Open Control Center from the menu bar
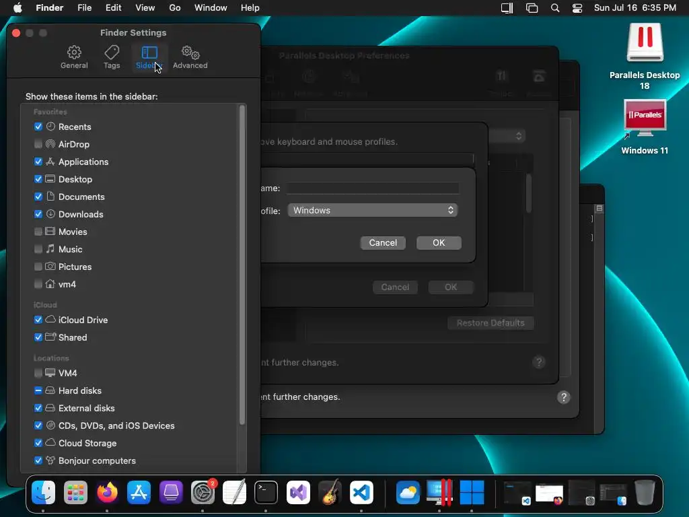 coord(577,8)
